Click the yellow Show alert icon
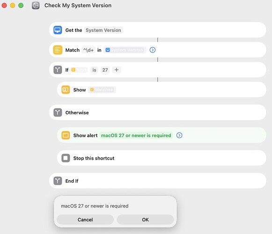The width and height of the screenshot is (272, 234). pos(66,135)
